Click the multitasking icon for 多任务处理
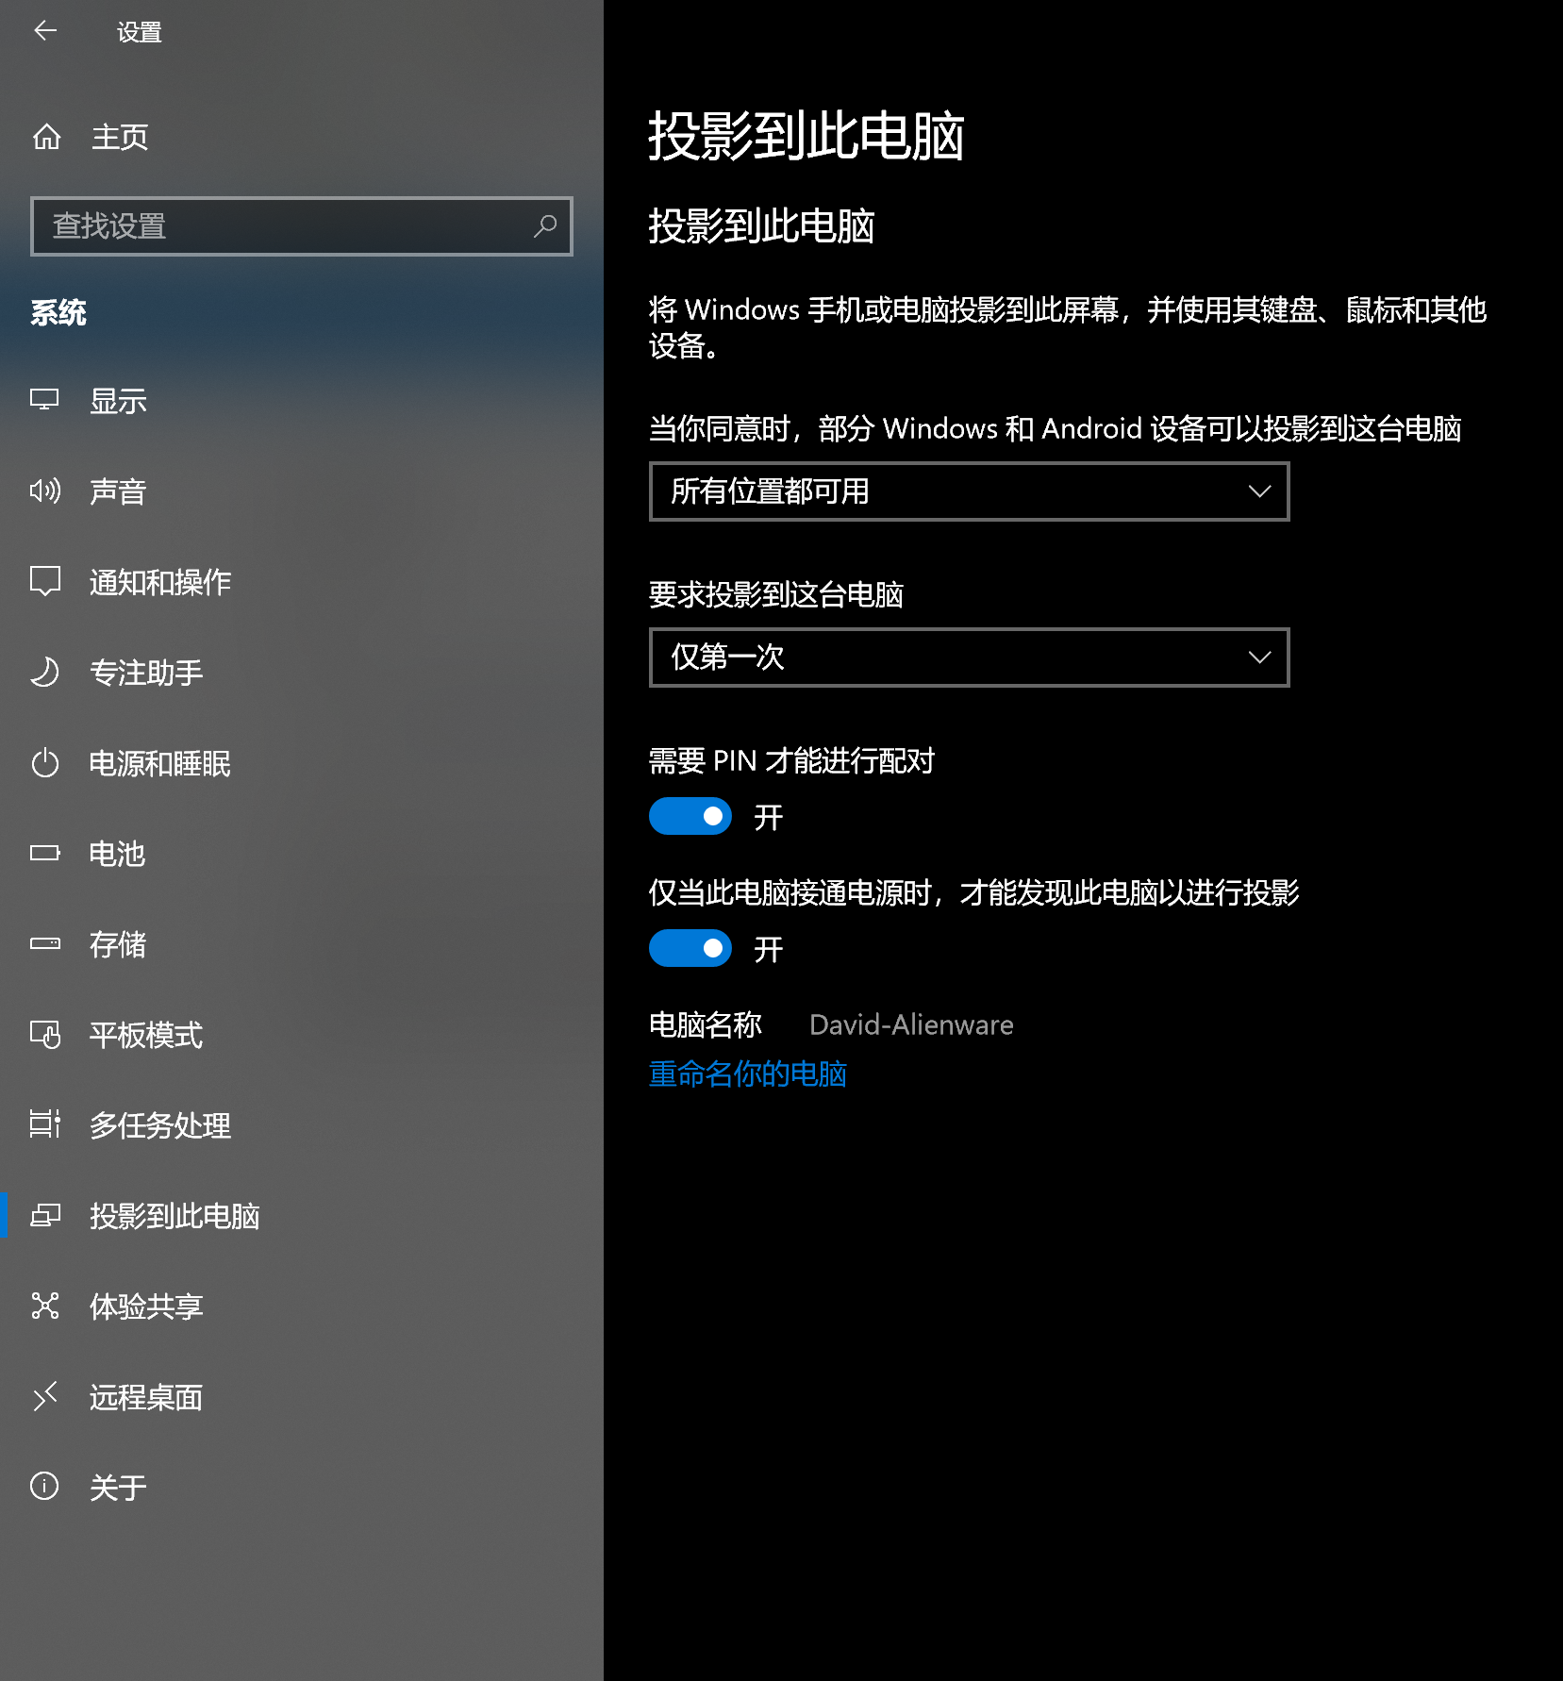Screen dimensions: 1563x1681 (44, 1124)
